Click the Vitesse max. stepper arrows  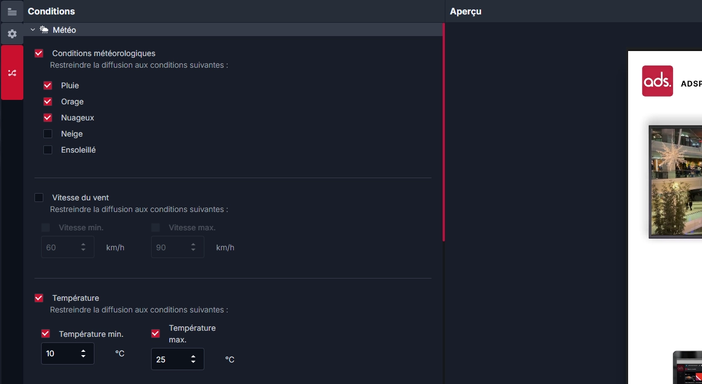click(193, 247)
